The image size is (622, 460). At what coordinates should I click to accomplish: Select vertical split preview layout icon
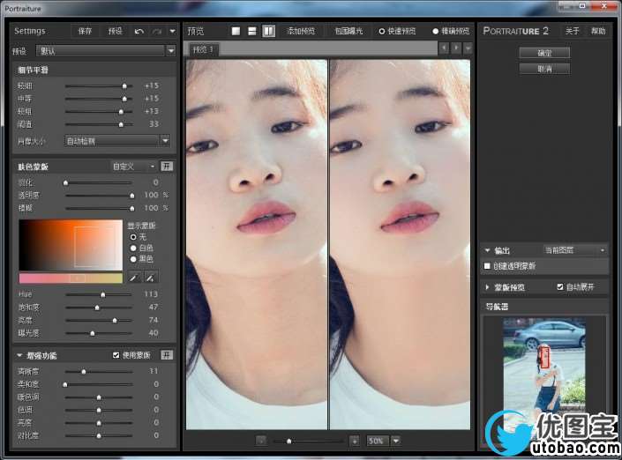click(x=268, y=31)
